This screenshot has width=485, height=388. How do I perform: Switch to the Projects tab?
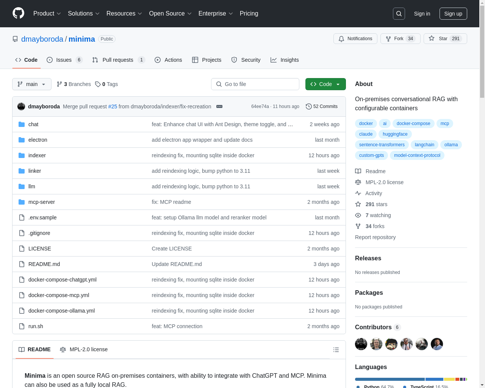[x=207, y=60]
